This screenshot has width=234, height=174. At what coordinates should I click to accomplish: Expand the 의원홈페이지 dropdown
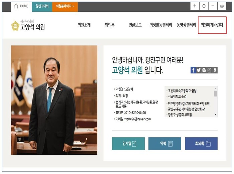pos(65,6)
